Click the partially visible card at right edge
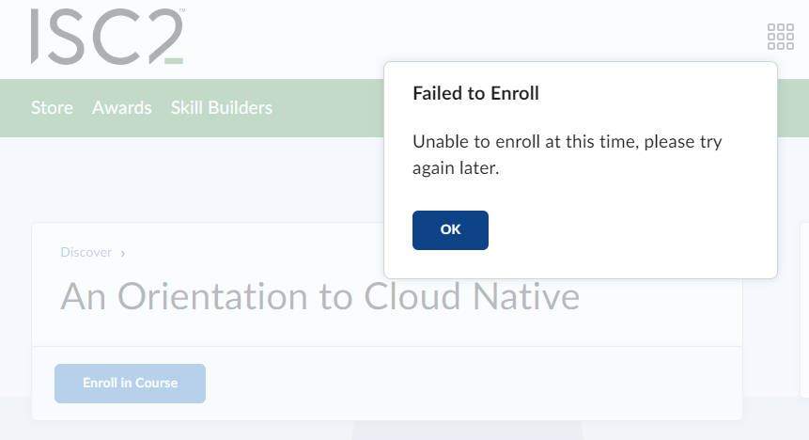 point(803,310)
